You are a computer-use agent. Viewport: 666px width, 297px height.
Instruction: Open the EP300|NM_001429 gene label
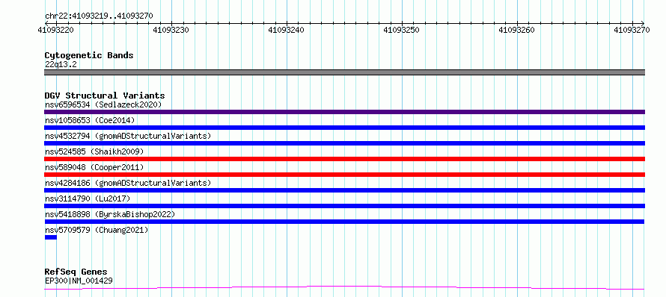click(x=79, y=281)
